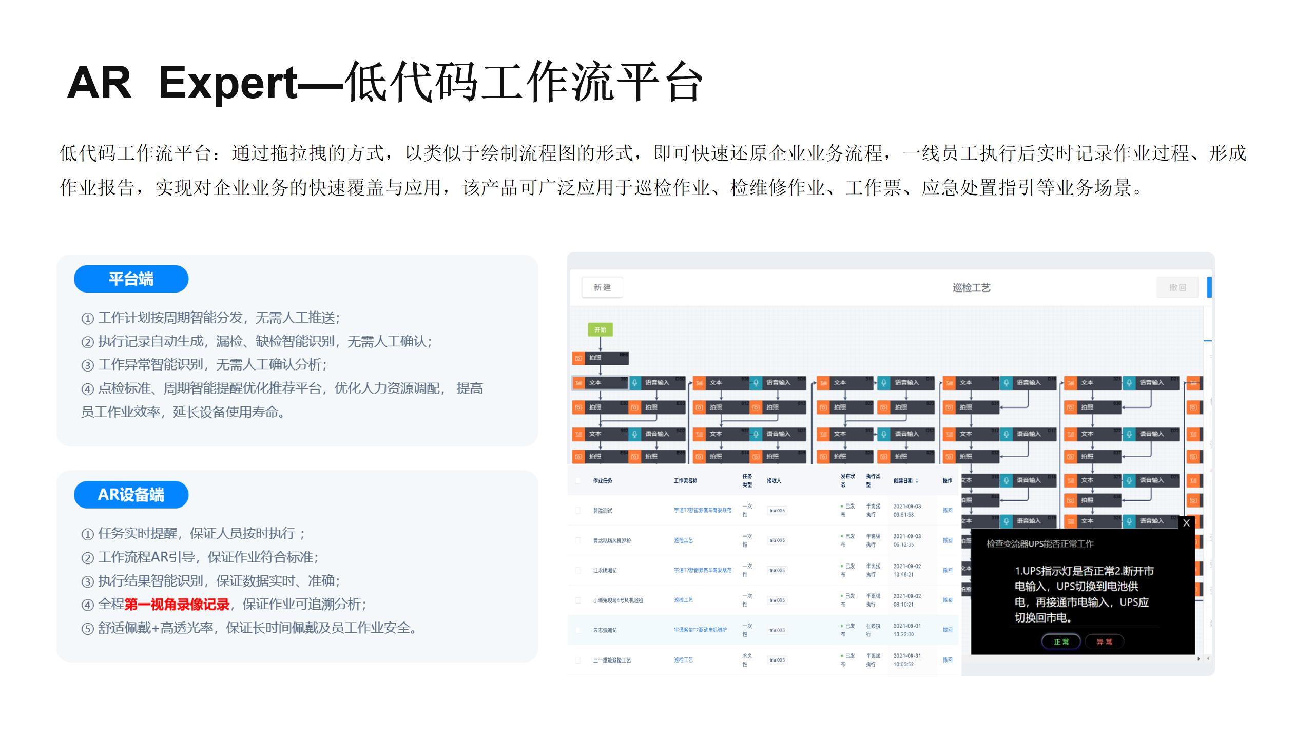This screenshot has height=739, width=1314.
Task: Check the 三一重能巡检工艺 row checkbox
Action: point(578,660)
